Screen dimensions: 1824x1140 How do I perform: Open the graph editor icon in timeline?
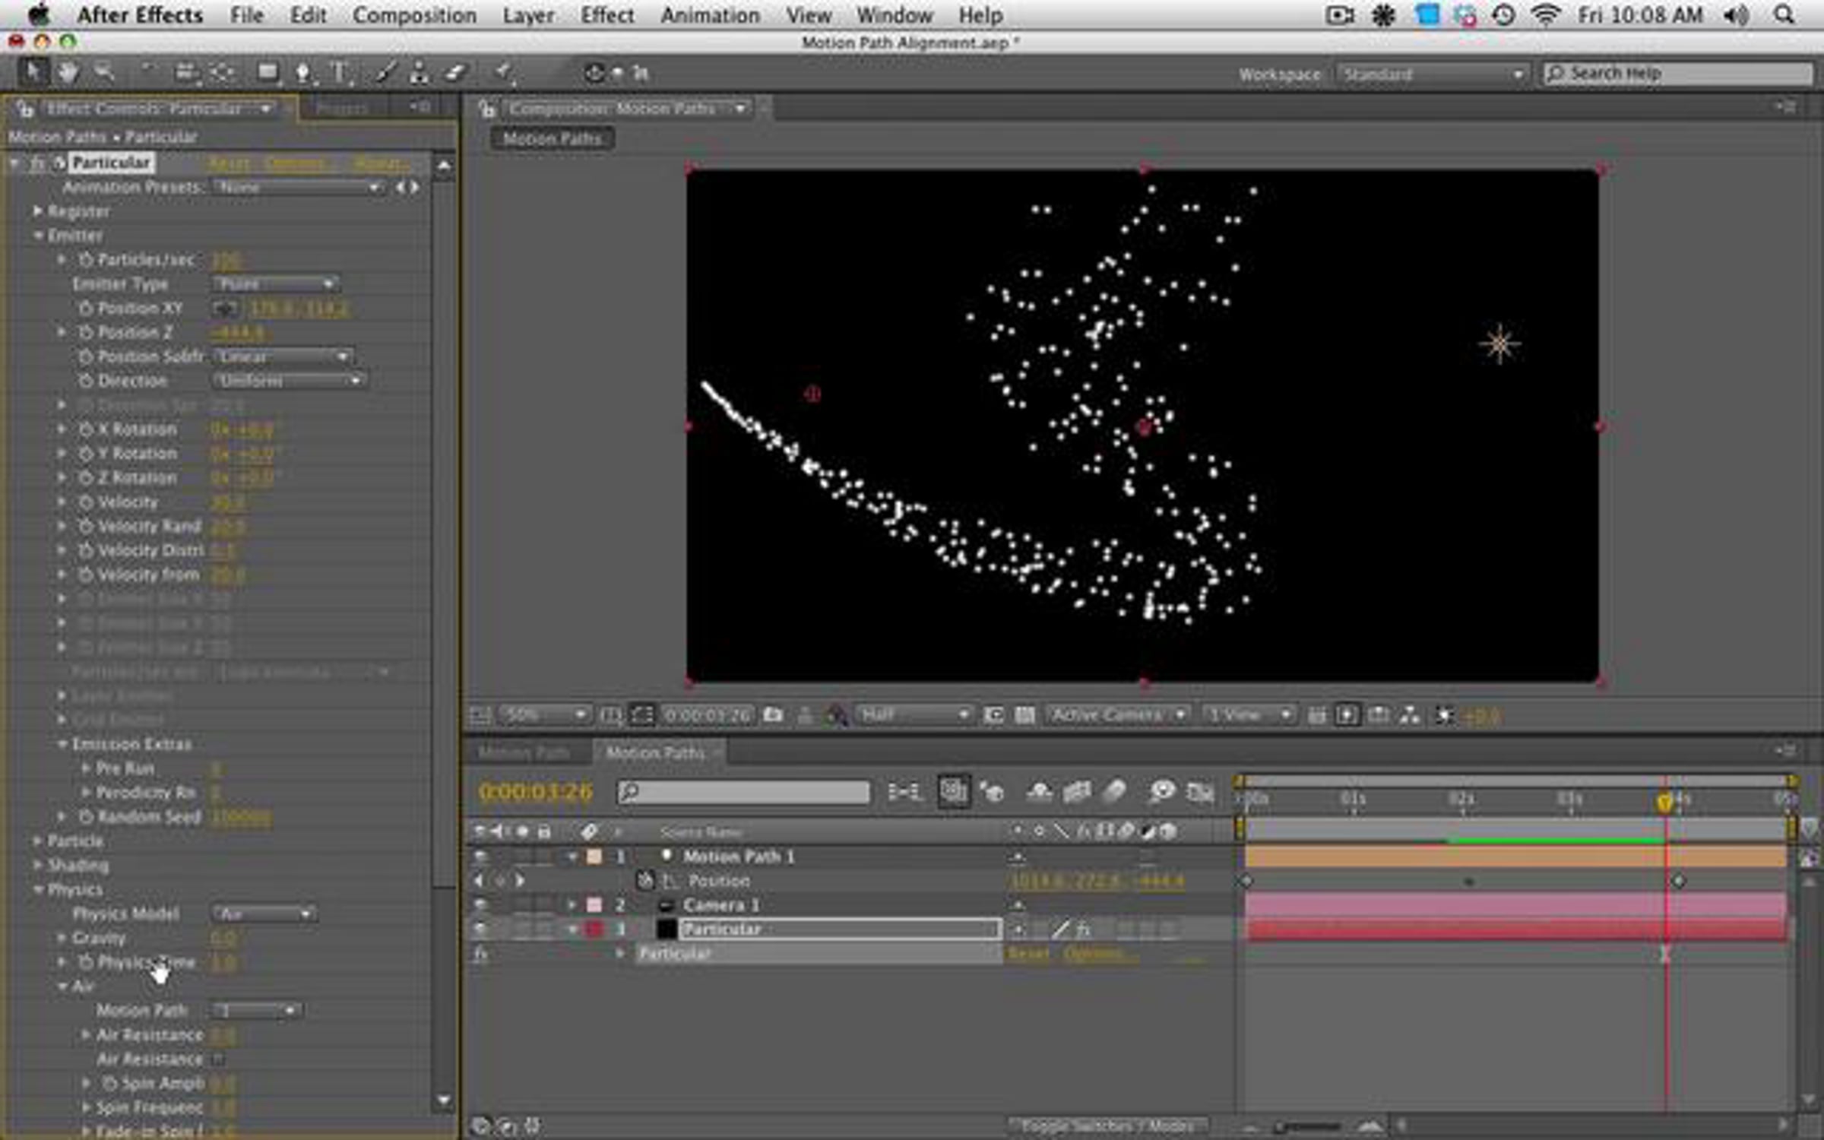pos(1200,792)
